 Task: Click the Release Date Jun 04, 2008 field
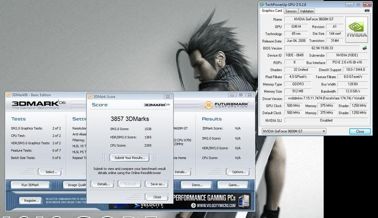pos(296,41)
